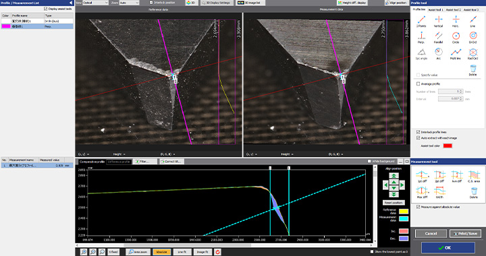Screen dimensions: 486x256
Task: Select the Width measurement tool
Action: pyautogui.click(x=439, y=192)
